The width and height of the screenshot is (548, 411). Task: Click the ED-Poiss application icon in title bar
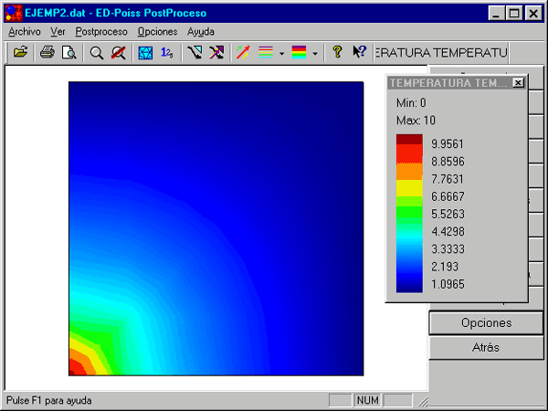14,13
